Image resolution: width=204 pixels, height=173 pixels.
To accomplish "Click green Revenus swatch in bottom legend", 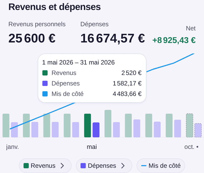I will (x=26, y=166).
